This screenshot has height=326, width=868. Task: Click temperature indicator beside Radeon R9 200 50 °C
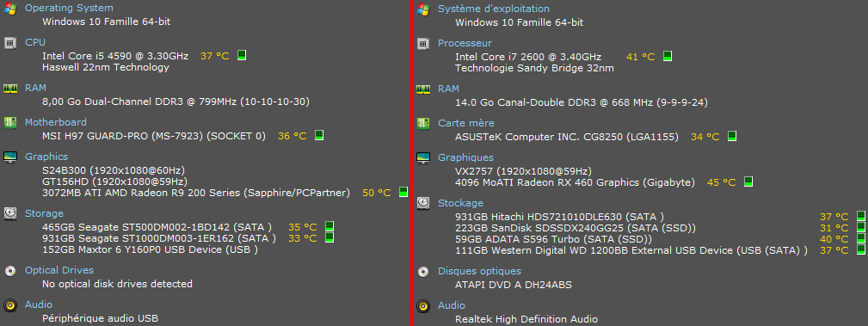tap(403, 192)
